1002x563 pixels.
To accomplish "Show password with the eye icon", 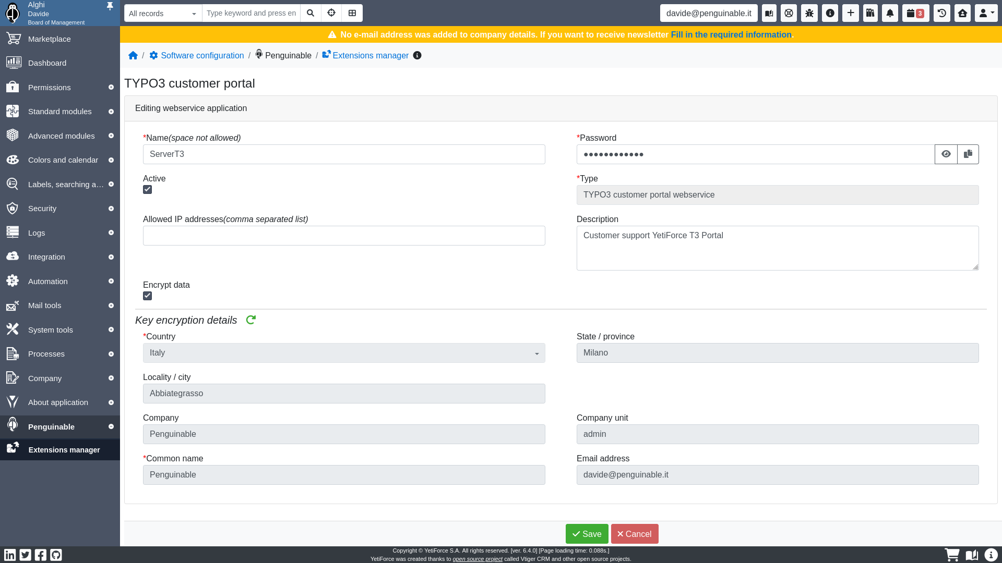I will (x=946, y=154).
